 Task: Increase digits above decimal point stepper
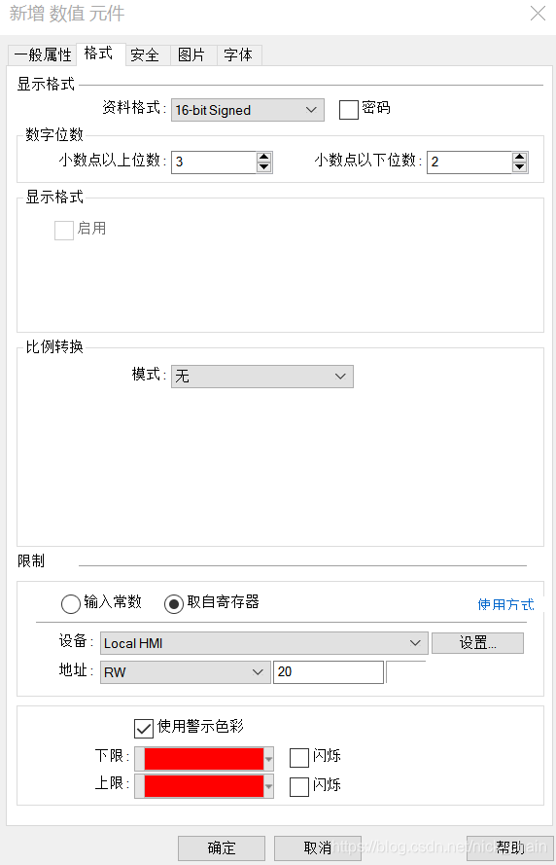point(264,158)
